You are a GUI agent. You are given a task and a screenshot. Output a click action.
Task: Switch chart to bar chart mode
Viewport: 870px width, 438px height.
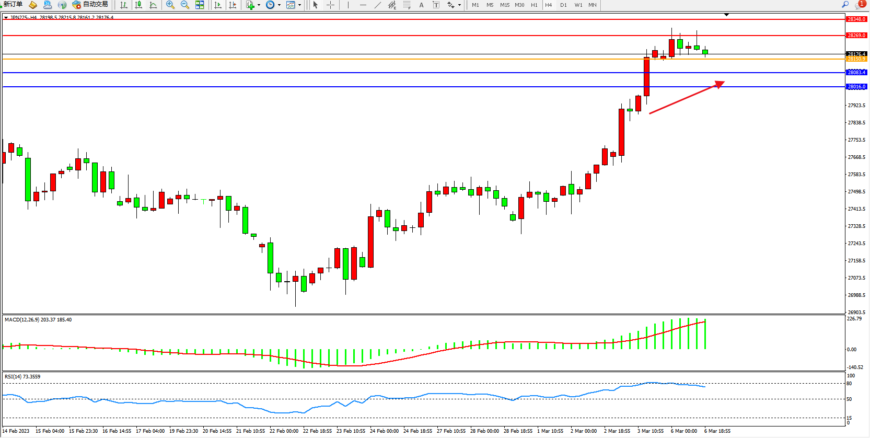[x=124, y=5]
